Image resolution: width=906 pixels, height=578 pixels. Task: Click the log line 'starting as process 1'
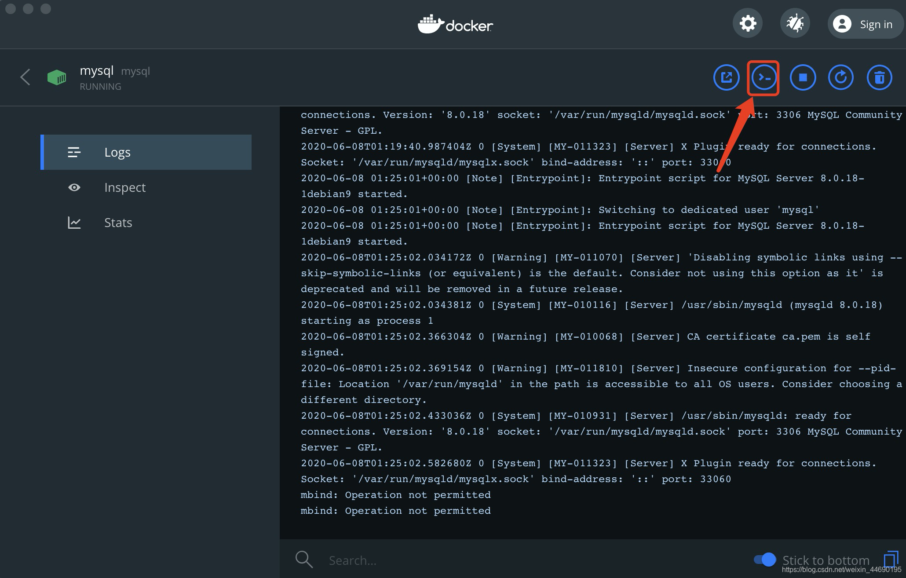367,321
